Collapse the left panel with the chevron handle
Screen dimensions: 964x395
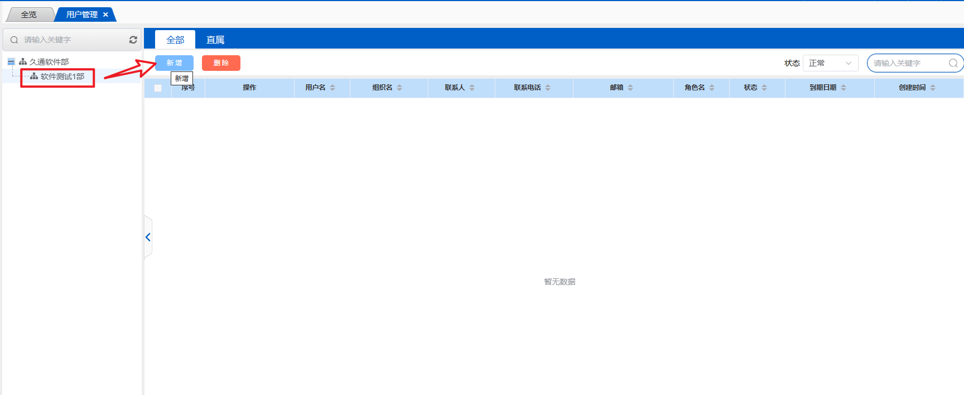[148, 237]
